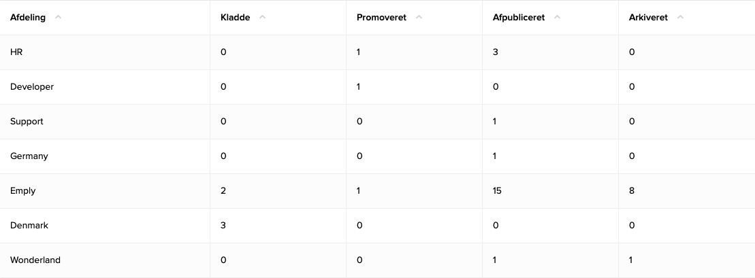Click the sort arrow beside Kladde header
This screenshot has width=755, height=278.
(x=263, y=18)
